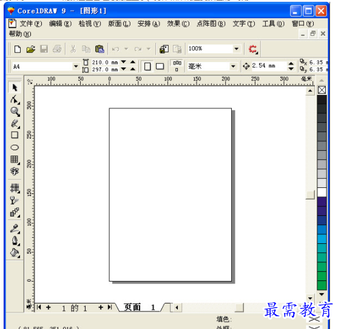Switch to the 页面 1 tab

click(x=140, y=307)
